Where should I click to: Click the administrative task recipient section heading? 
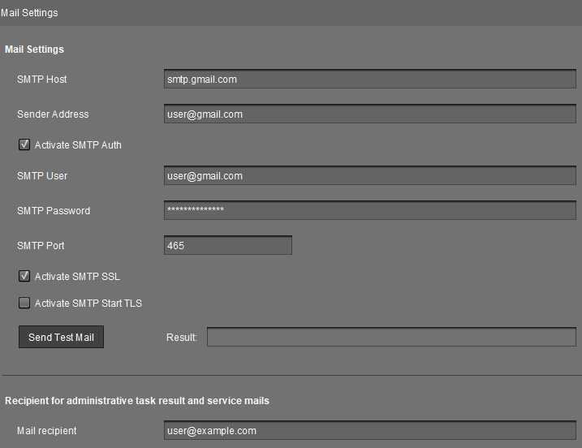137,401
